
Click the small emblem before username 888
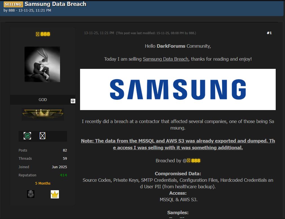pos(37,34)
